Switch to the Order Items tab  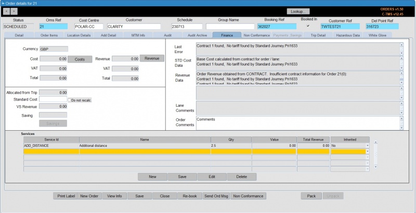(49, 35)
